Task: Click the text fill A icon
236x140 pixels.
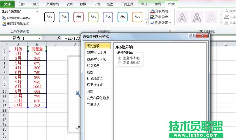Action: click(227, 11)
